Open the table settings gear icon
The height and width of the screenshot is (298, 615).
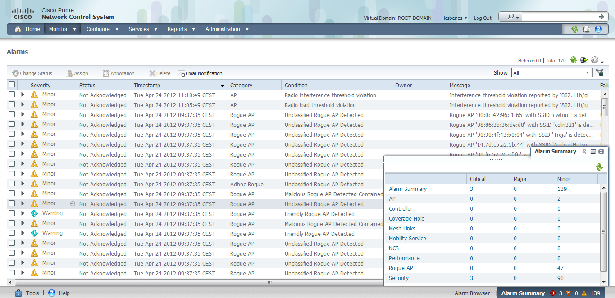pos(595,60)
